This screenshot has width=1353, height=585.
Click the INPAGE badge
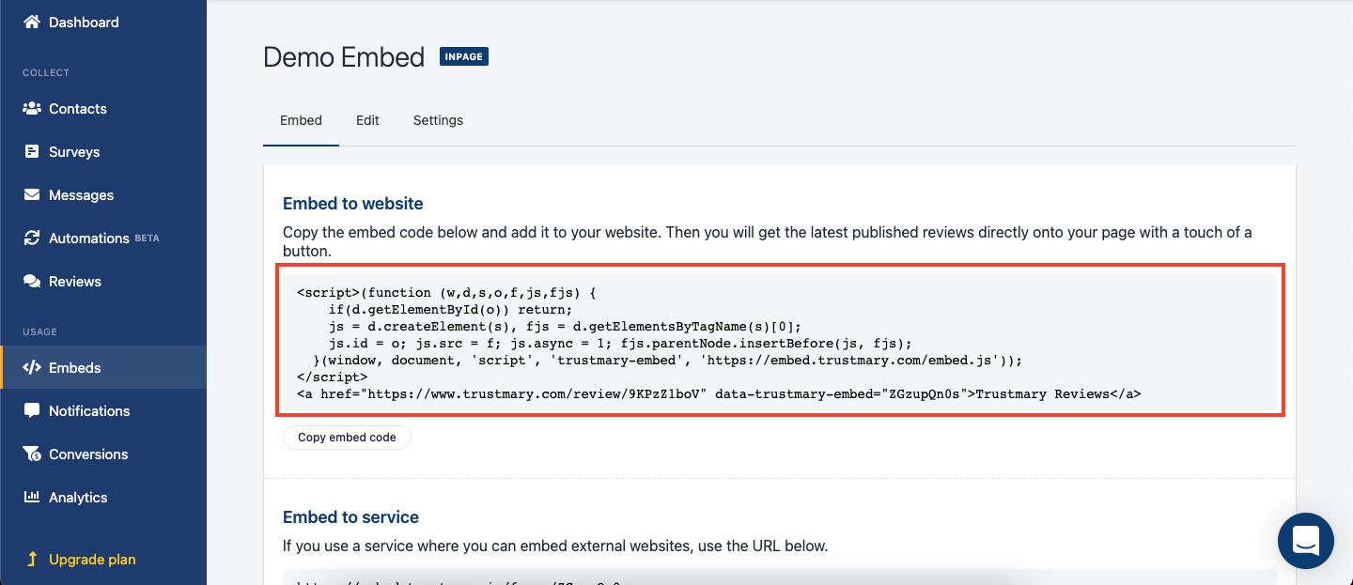click(464, 56)
